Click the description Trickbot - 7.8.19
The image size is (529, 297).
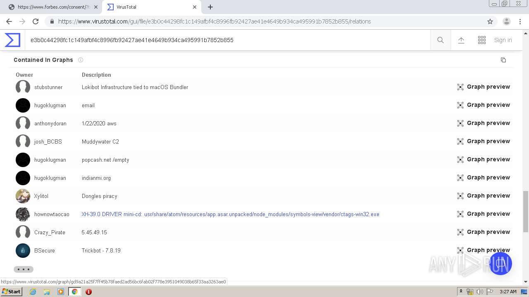[101, 250]
